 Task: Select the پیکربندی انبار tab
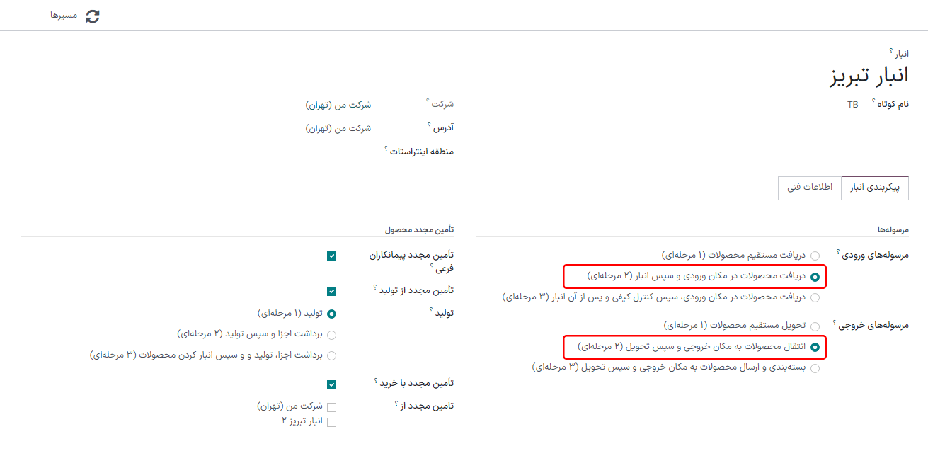point(874,188)
